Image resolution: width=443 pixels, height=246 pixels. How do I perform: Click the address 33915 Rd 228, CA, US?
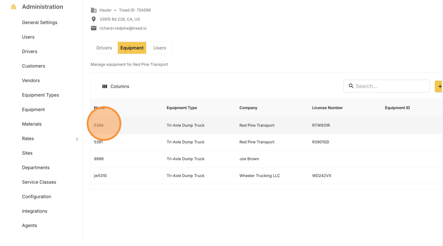[x=120, y=19]
